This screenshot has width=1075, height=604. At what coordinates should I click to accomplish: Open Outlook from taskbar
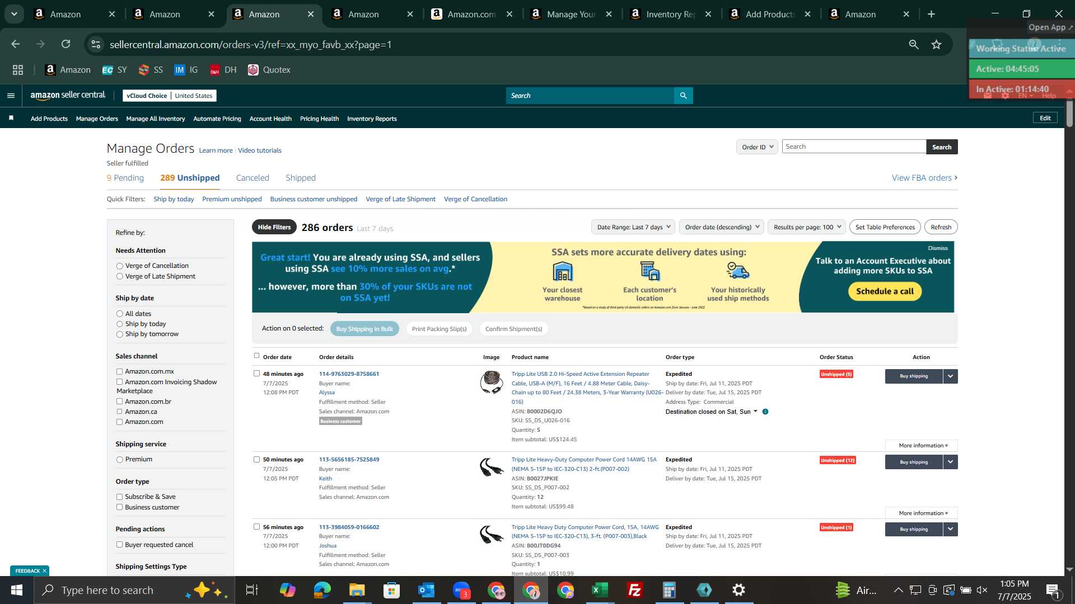[x=426, y=590]
